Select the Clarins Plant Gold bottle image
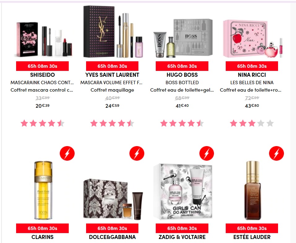The width and height of the screenshot is (296, 243). click(43, 190)
